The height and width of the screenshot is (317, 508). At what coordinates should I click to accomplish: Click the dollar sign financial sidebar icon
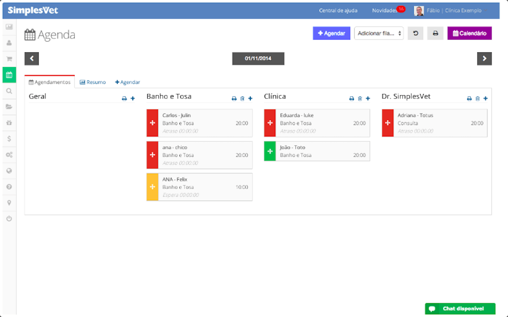(8, 138)
